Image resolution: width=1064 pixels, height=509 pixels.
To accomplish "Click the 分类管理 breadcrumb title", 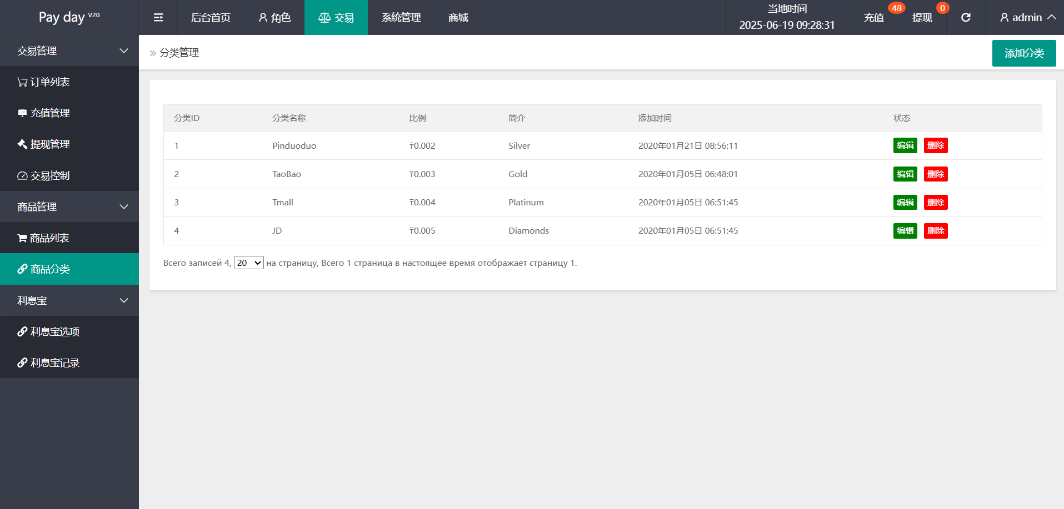I will pyautogui.click(x=179, y=53).
